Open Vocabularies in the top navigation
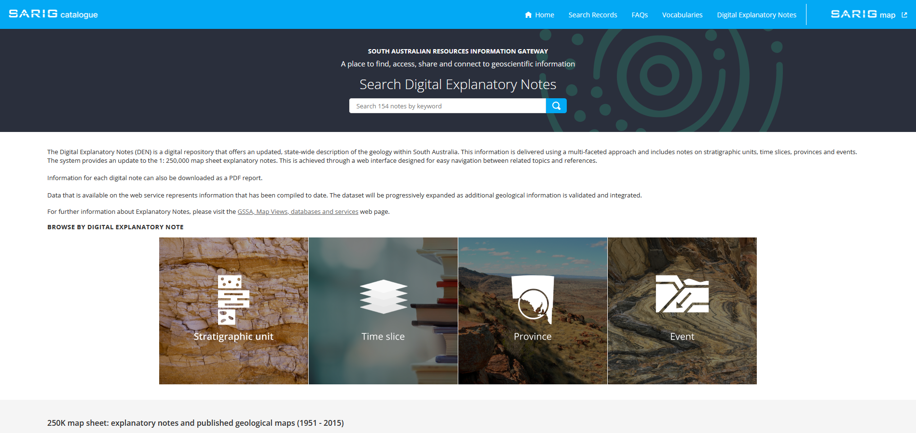Screen dimensions: 916x433 click(682, 15)
